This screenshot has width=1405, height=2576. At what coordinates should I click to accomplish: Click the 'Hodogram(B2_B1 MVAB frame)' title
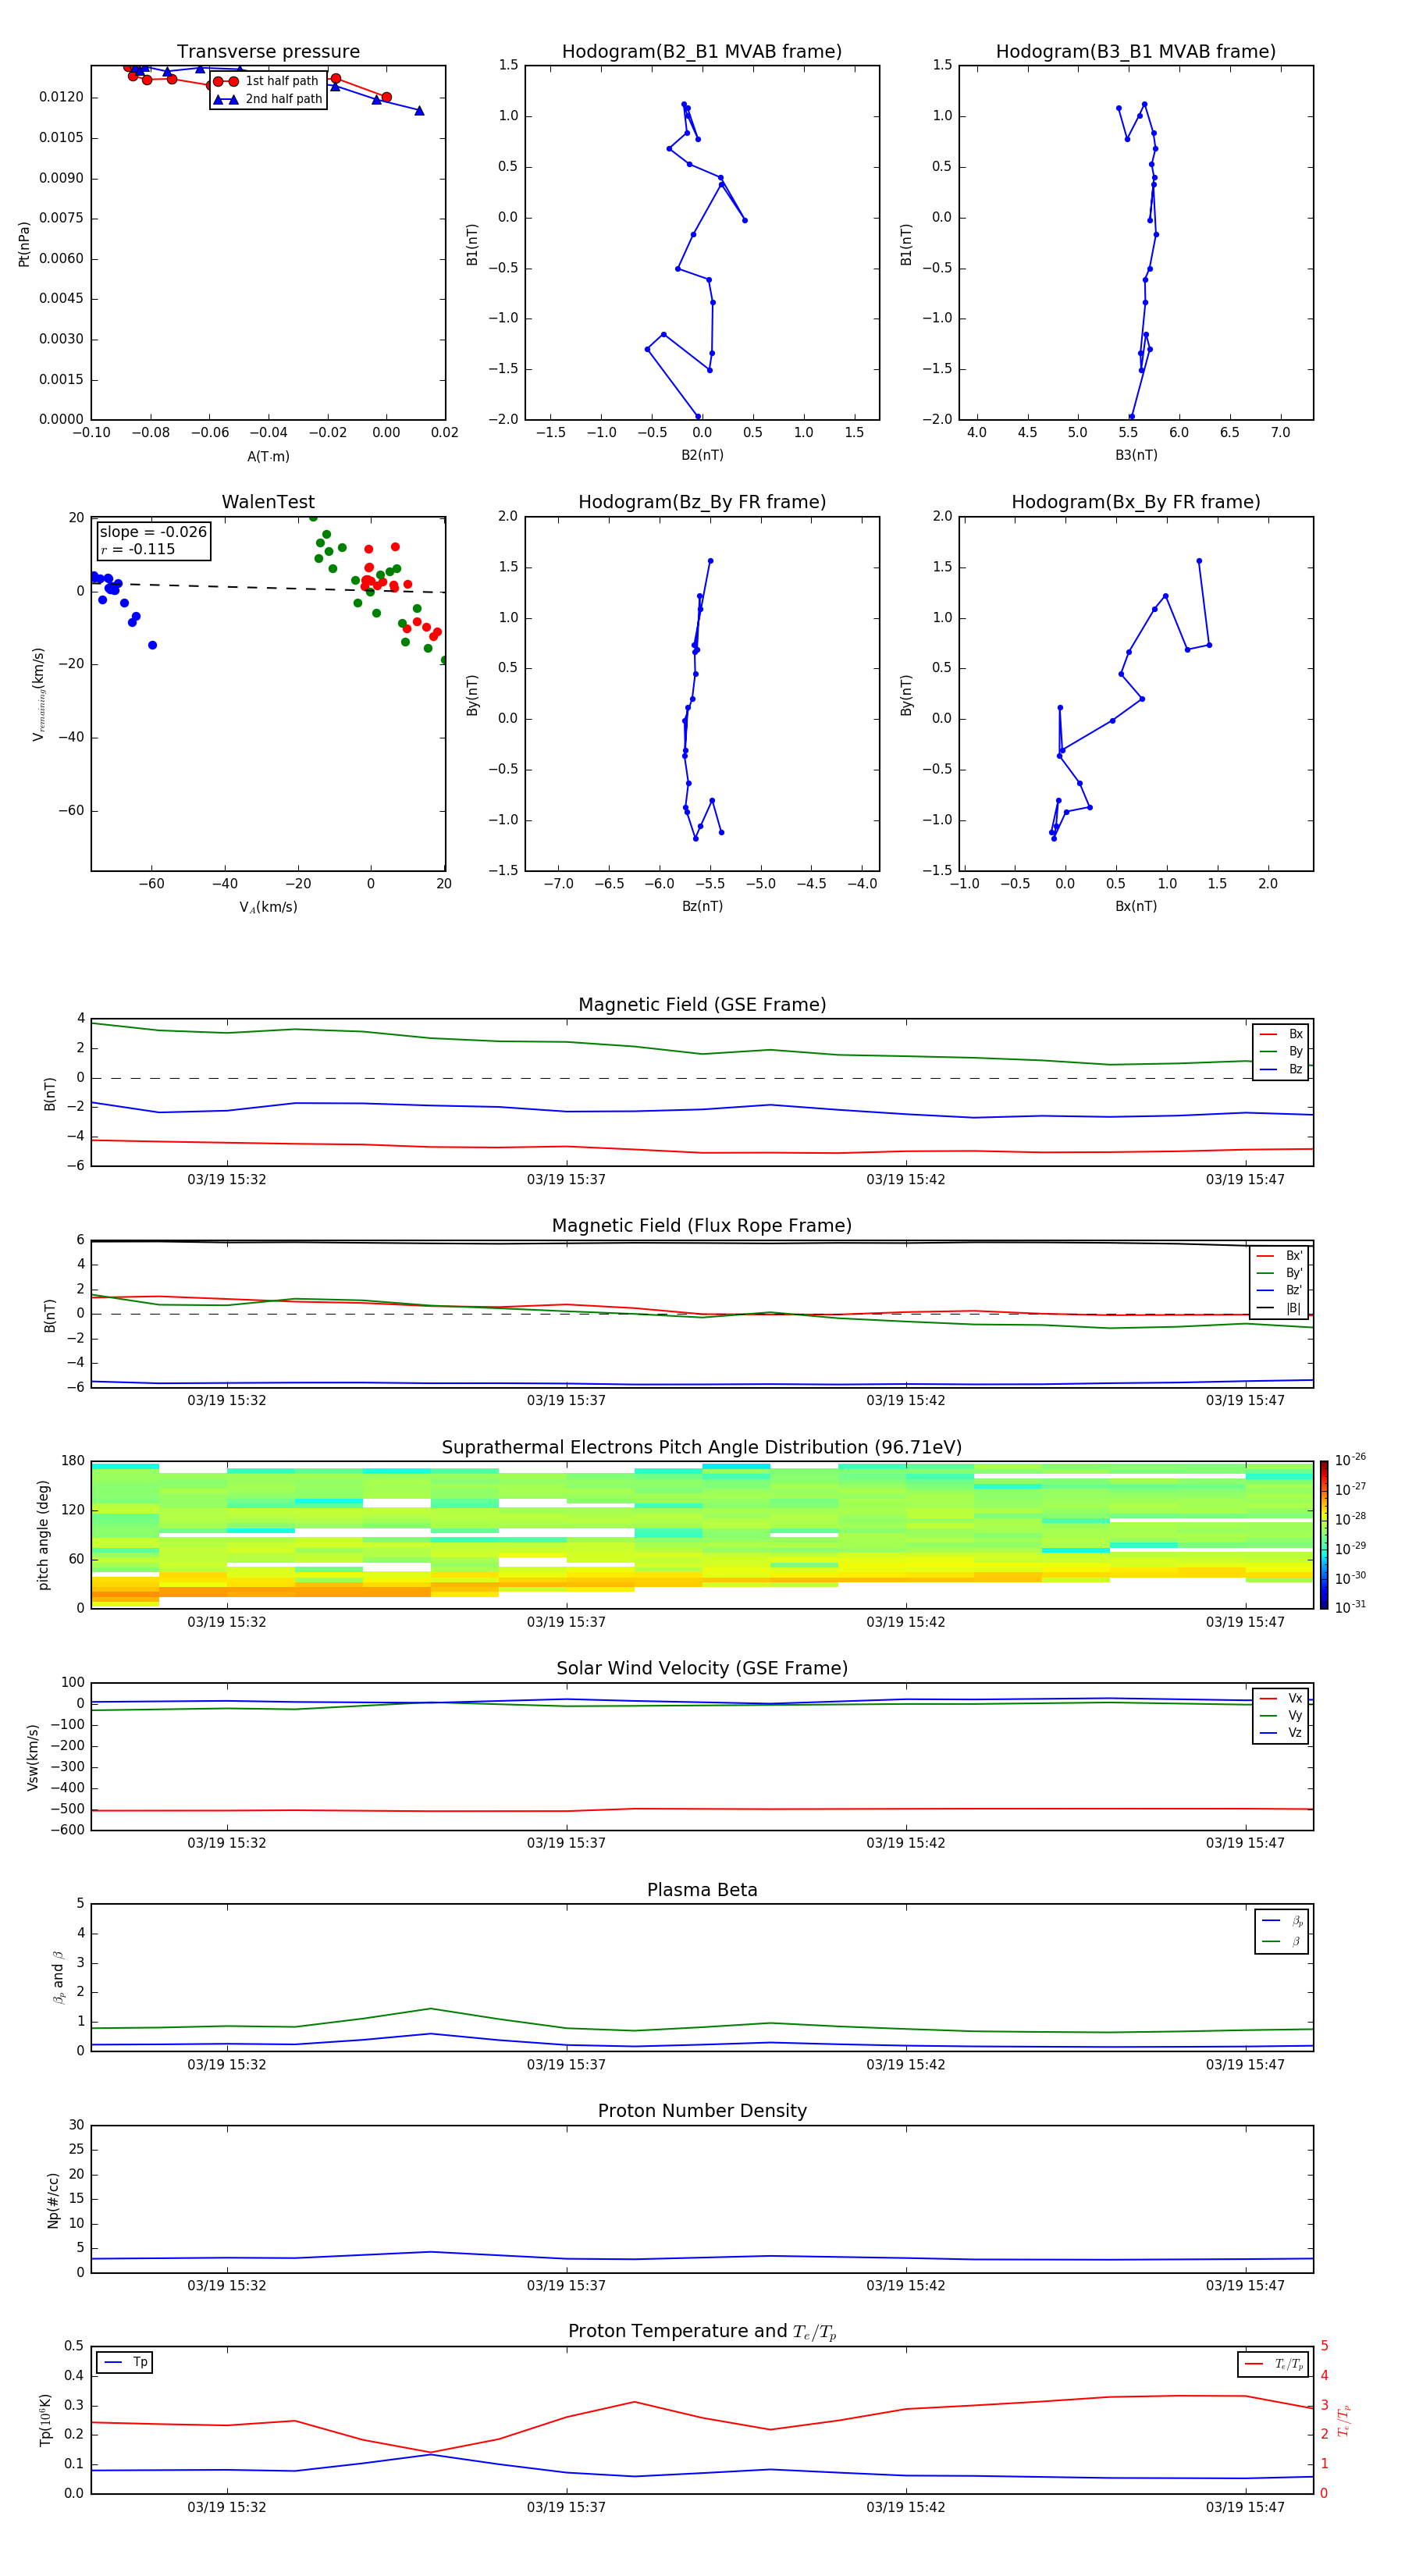[x=702, y=51]
